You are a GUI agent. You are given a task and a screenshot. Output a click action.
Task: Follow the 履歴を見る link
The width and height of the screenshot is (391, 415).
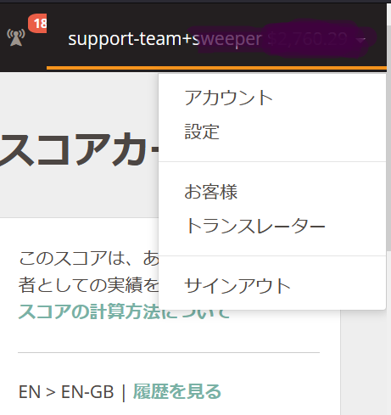click(x=177, y=391)
